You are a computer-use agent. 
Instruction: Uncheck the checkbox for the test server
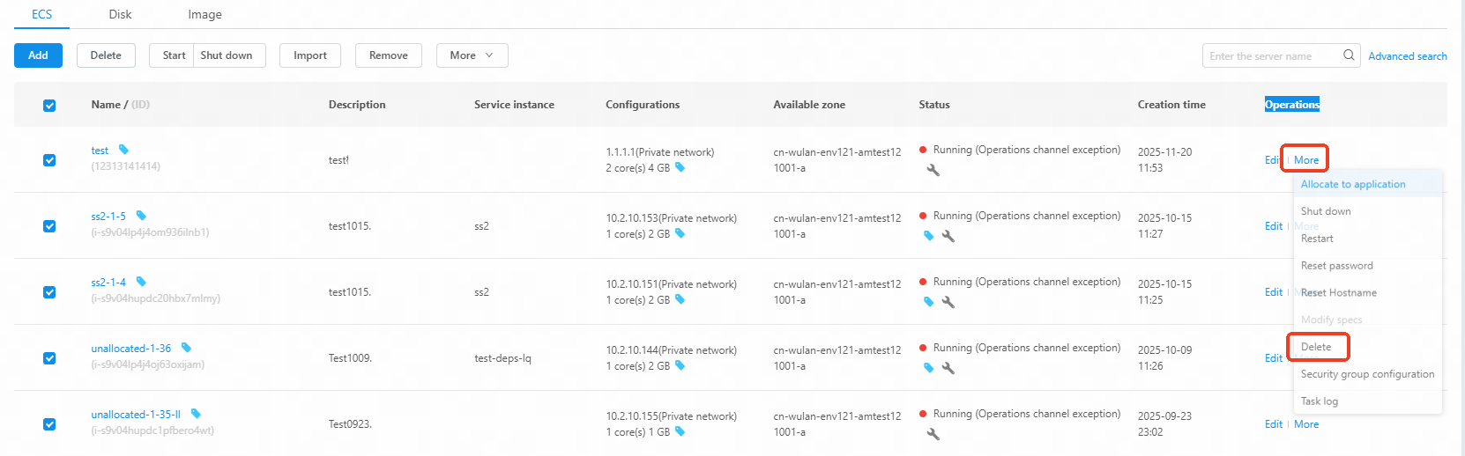pos(49,160)
